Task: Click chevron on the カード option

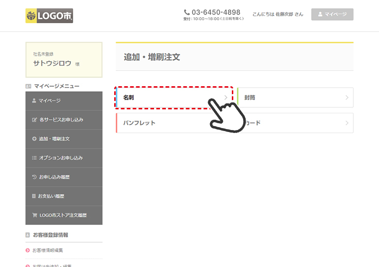Action: pos(347,123)
